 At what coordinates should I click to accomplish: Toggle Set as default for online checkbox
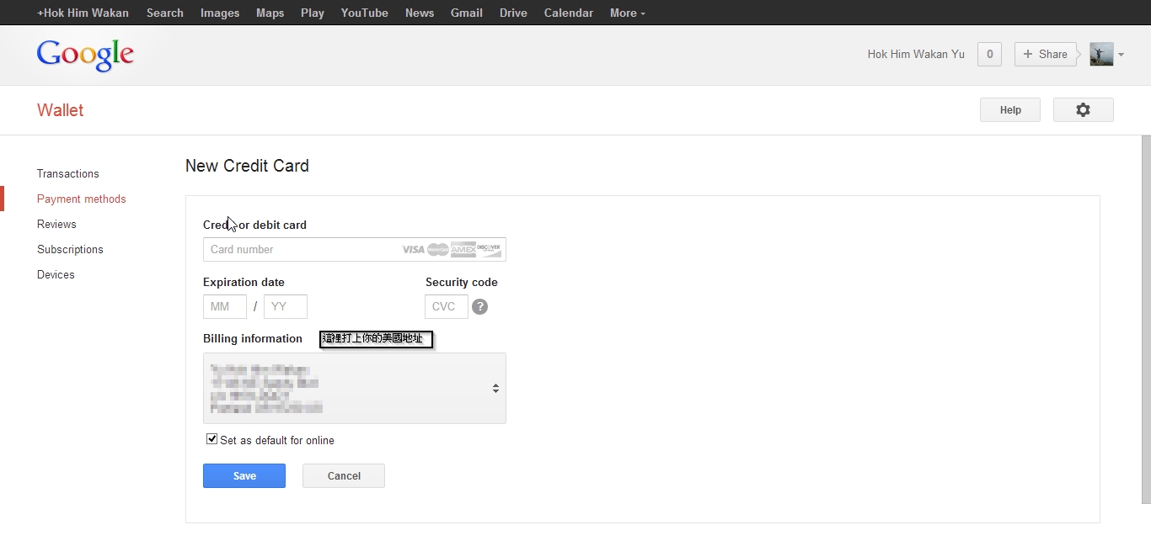tap(212, 439)
